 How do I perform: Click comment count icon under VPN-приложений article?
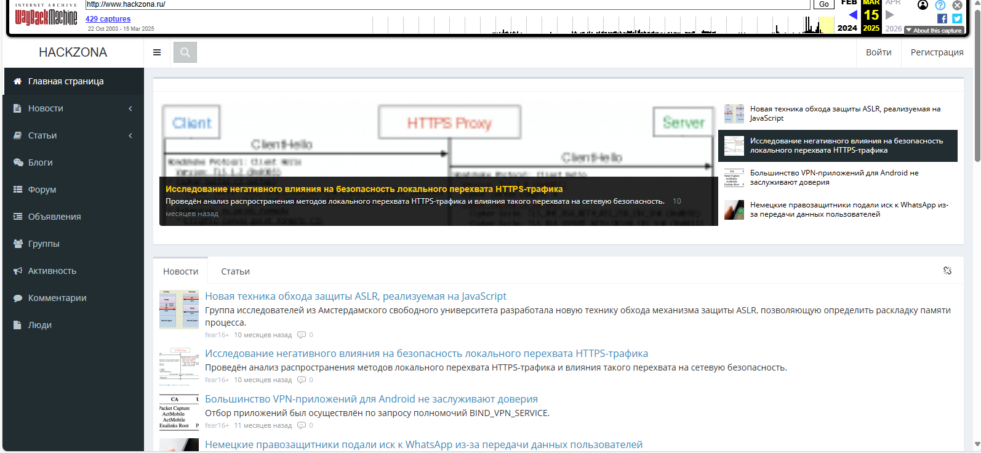coord(302,425)
